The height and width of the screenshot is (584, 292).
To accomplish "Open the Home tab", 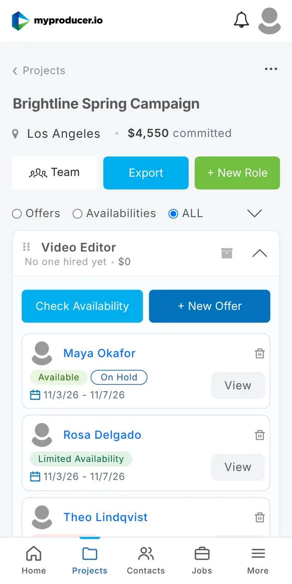I will point(34,561).
